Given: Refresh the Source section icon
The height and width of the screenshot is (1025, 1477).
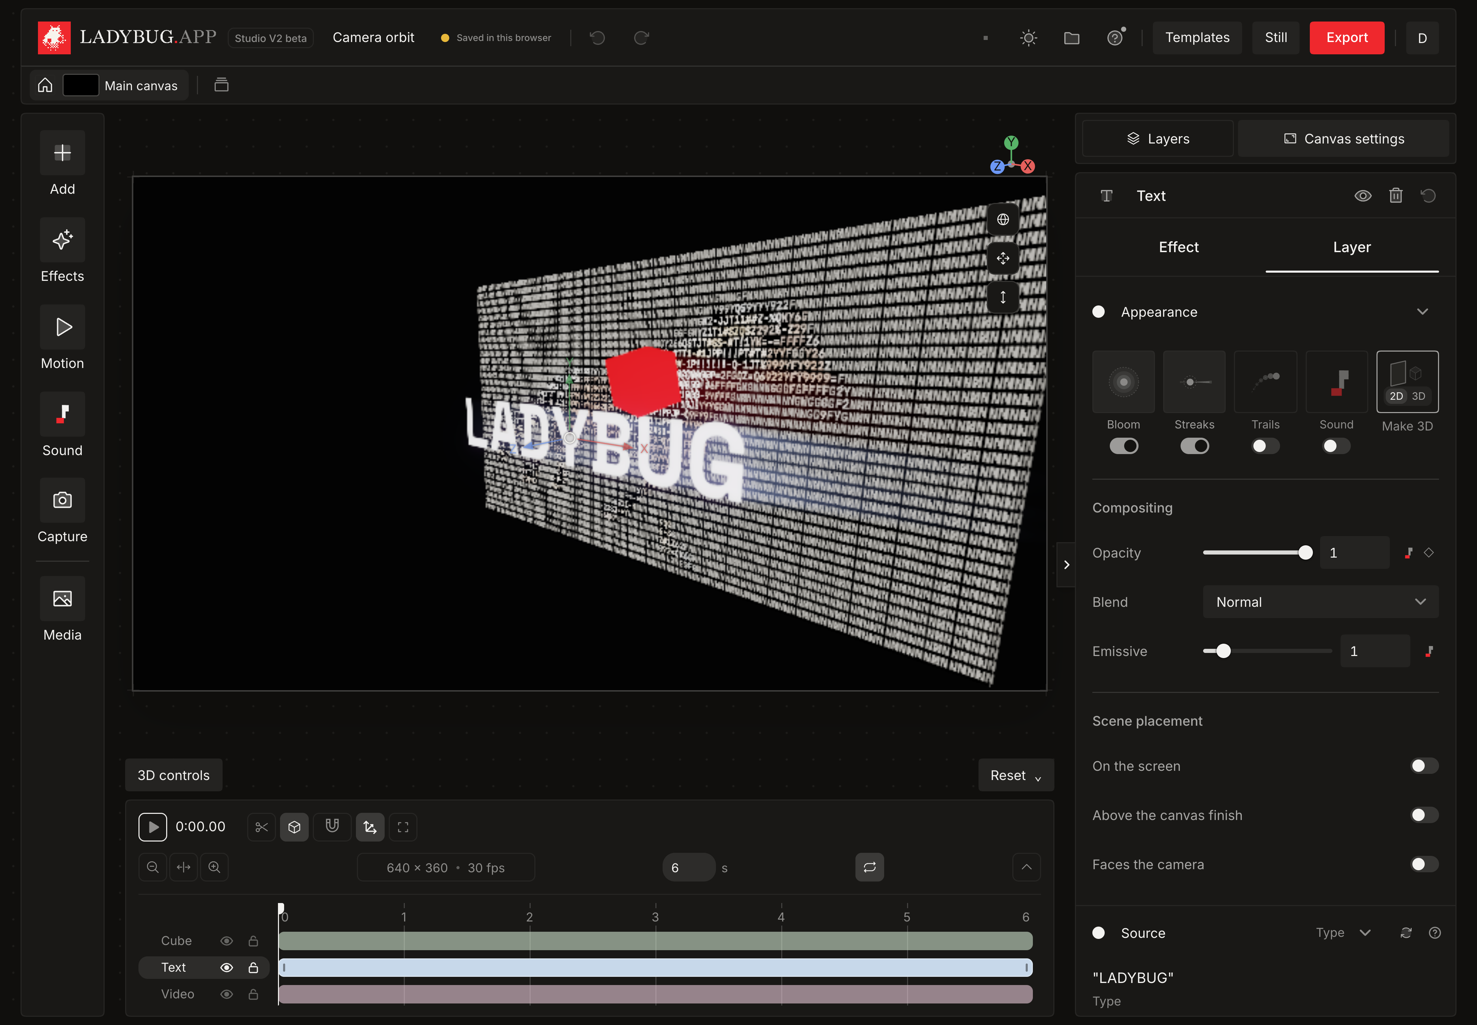Looking at the screenshot, I should [1406, 932].
